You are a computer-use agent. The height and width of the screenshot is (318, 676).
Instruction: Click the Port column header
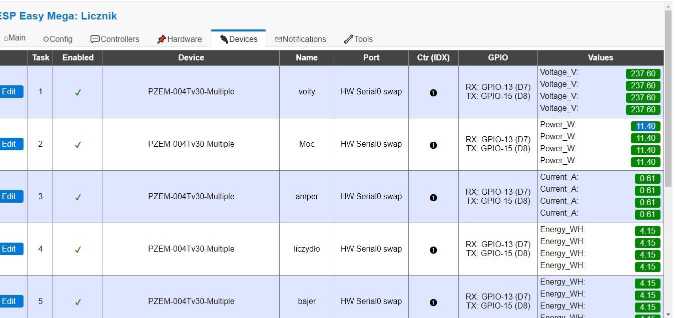tap(371, 58)
